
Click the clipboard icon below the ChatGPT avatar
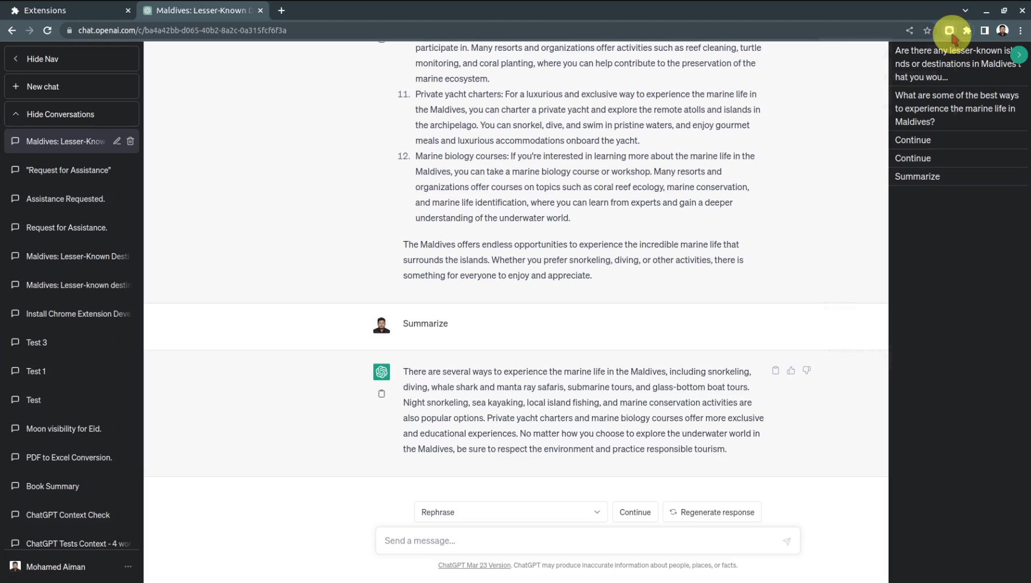381,393
